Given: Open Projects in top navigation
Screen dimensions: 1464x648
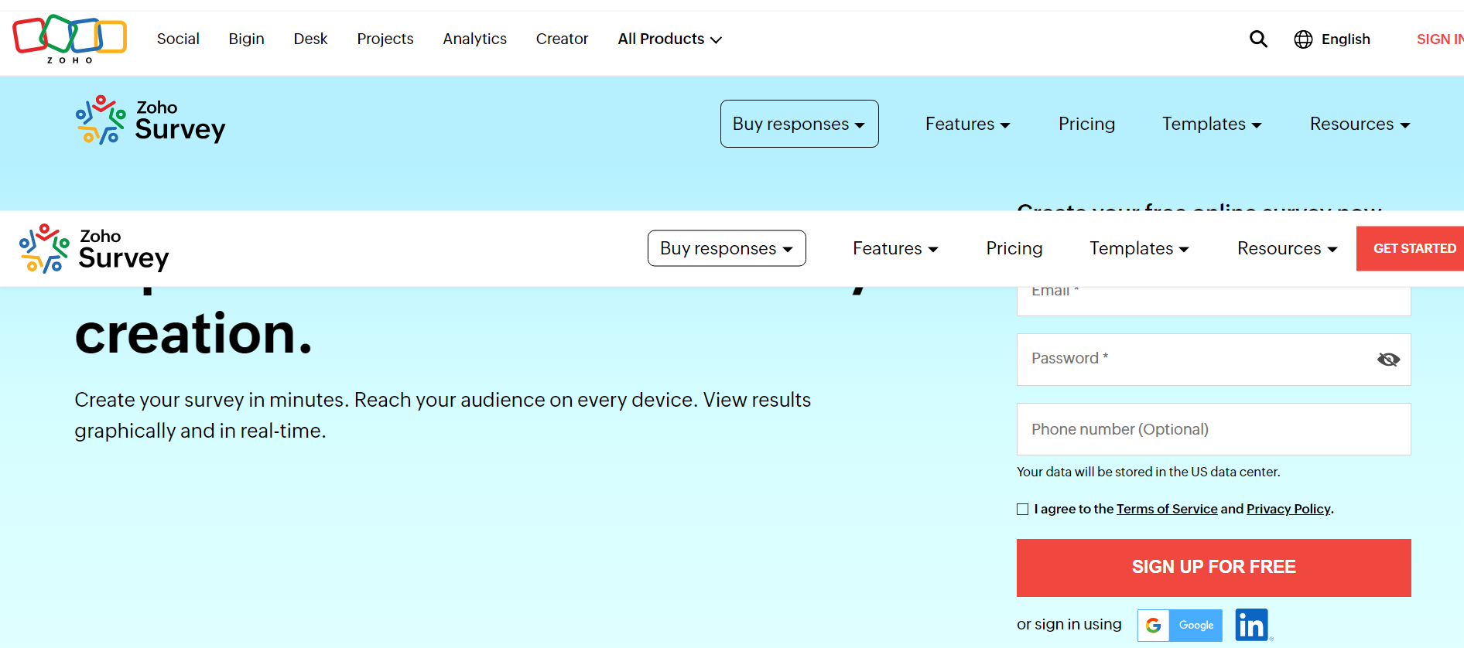Looking at the screenshot, I should point(385,39).
